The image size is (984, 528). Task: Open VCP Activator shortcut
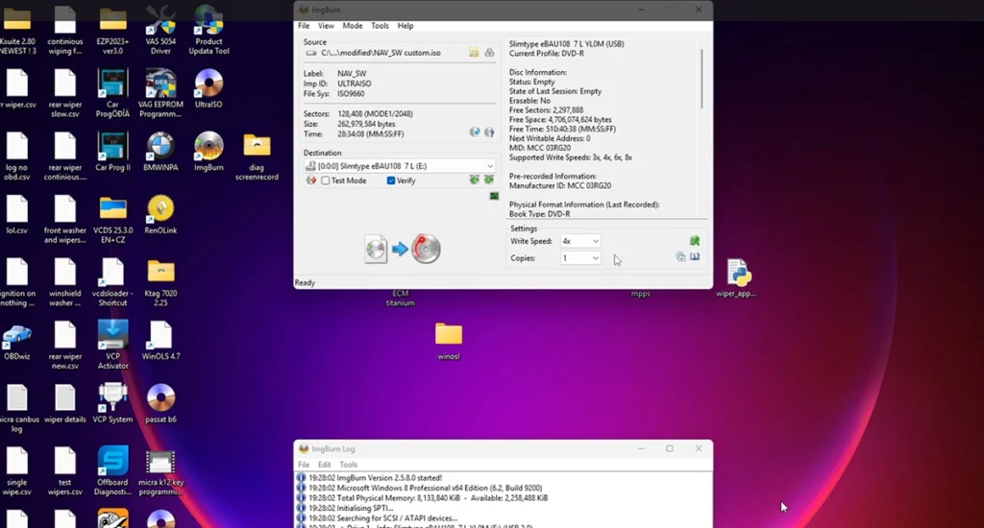(x=113, y=345)
